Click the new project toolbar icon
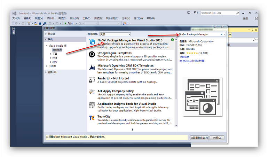The image size is (268, 157). (29, 23)
